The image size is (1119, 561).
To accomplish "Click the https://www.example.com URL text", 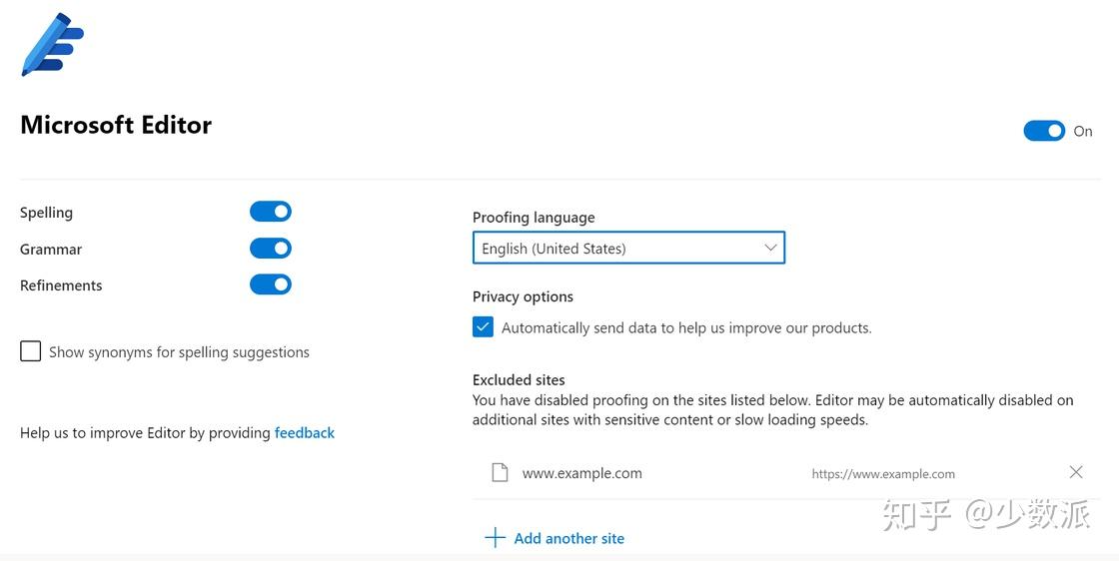I will coord(883,474).
